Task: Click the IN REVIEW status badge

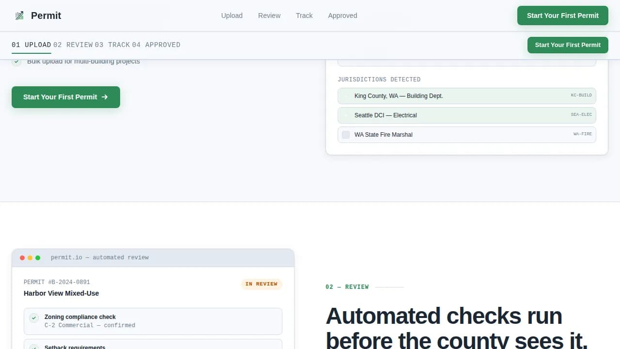Action: 262,284
